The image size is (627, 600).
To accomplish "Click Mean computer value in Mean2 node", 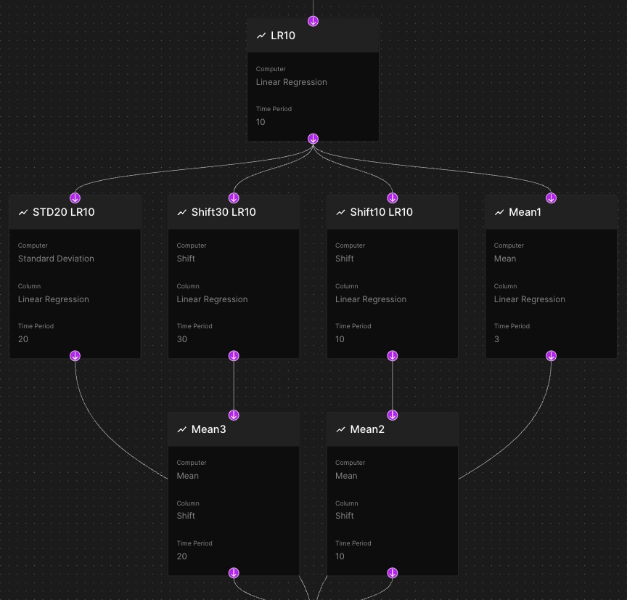I will 346,476.
